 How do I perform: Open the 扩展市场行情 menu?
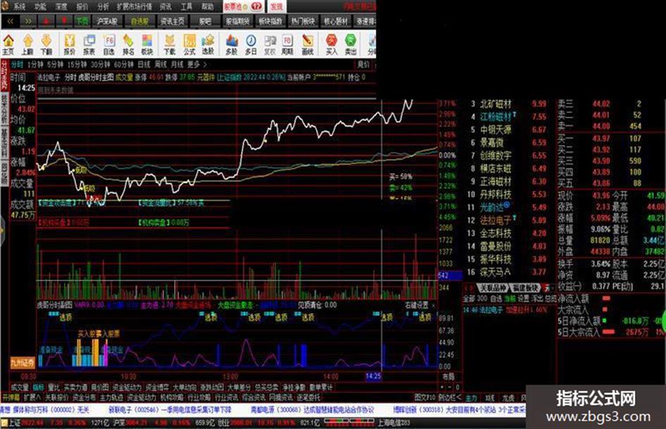134,6
